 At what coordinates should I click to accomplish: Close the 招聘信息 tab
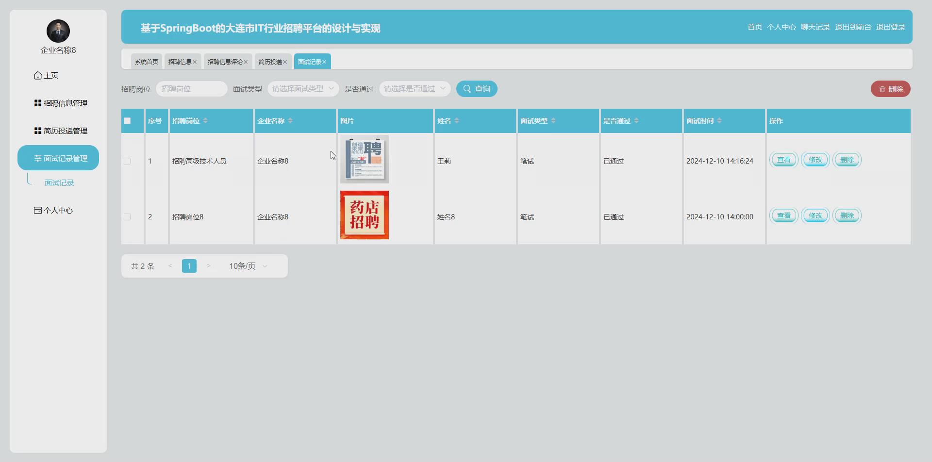pos(195,62)
